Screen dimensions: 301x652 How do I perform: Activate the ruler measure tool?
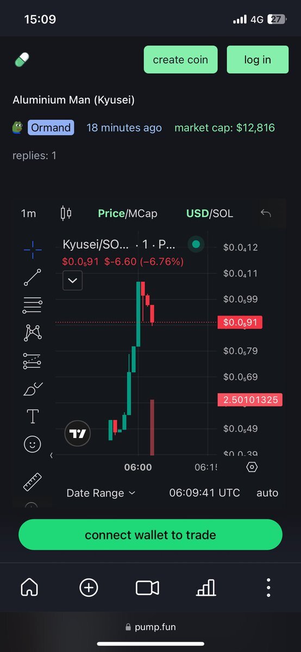[x=33, y=481]
